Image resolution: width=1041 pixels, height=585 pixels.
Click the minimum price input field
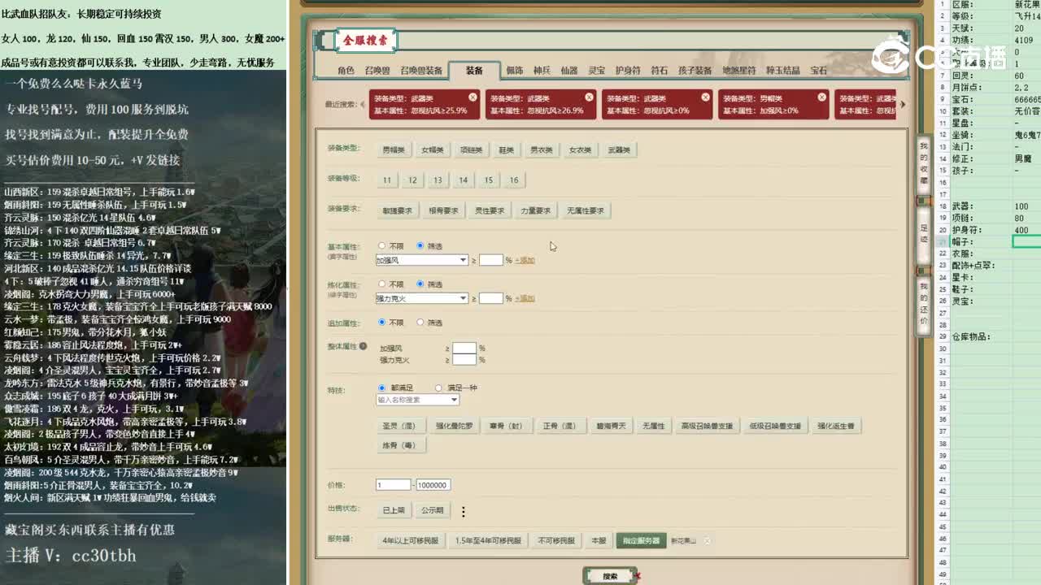point(393,484)
